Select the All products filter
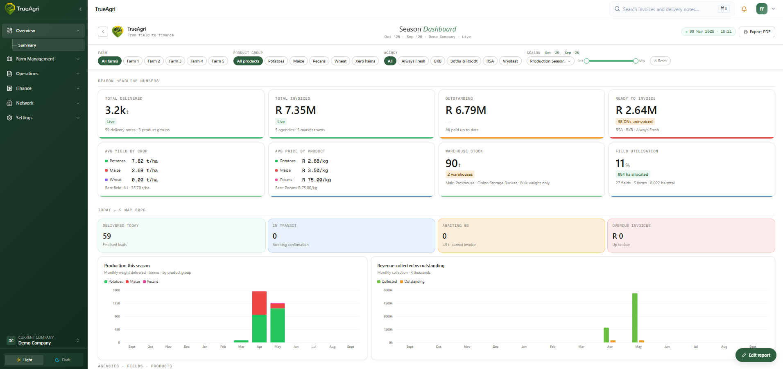 point(248,61)
